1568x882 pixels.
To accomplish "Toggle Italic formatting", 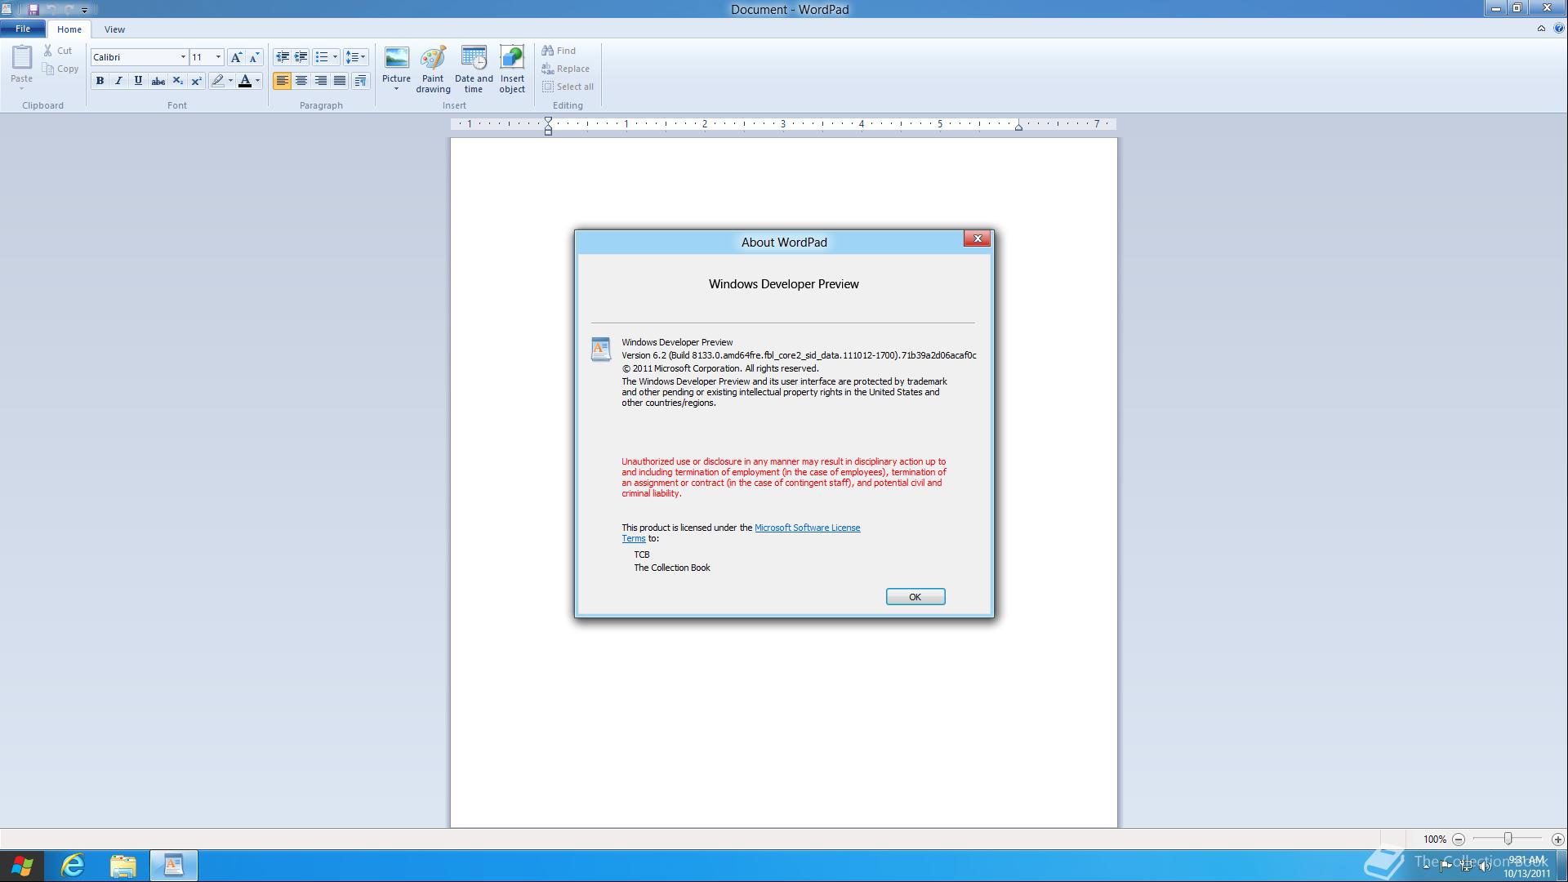I will tap(119, 81).
